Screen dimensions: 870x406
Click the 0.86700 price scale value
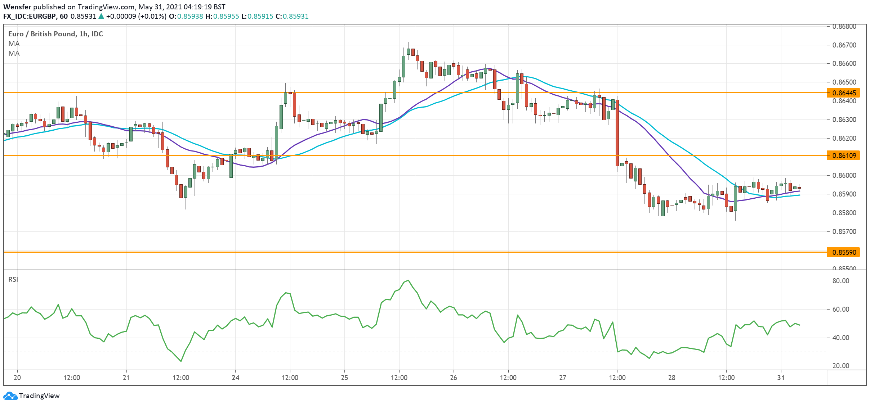coord(844,45)
